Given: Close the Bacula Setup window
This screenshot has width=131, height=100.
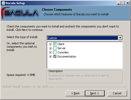Looking at the screenshot, I should pos(128,3).
